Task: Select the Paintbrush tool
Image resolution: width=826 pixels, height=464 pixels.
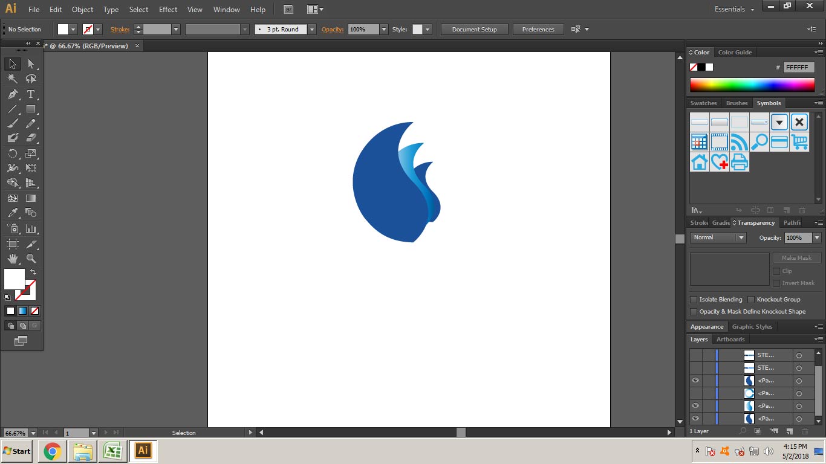Action: [x=12, y=124]
